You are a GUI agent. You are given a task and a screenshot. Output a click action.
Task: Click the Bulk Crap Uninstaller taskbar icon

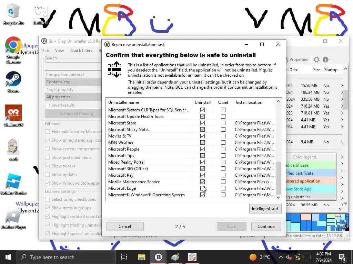(159, 257)
